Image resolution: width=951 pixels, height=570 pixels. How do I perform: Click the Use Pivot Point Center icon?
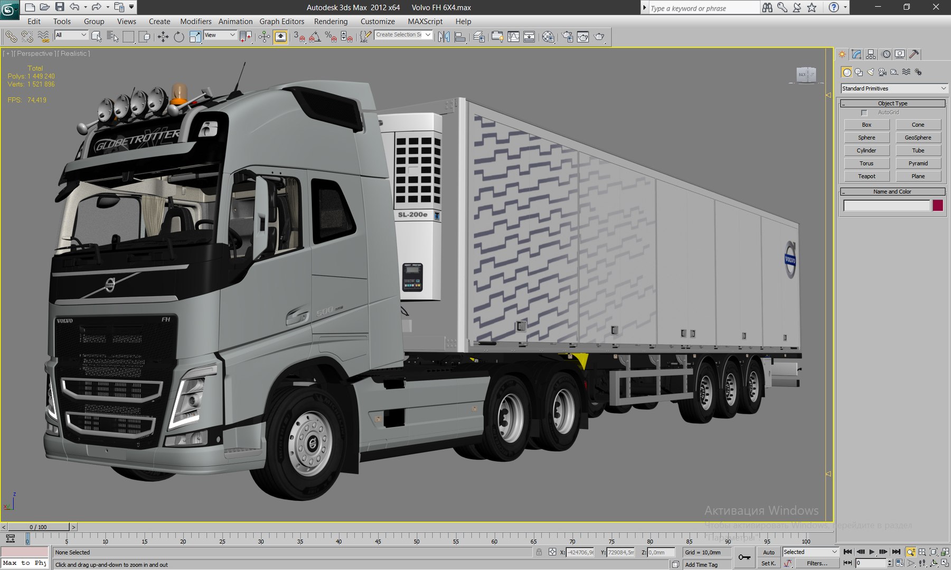tap(246, 36)
